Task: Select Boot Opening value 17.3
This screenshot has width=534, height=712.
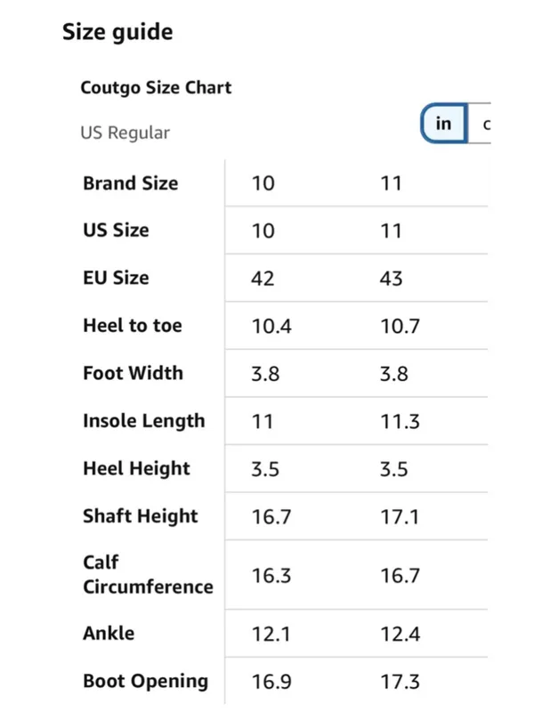Action: (x=400, y=682)
